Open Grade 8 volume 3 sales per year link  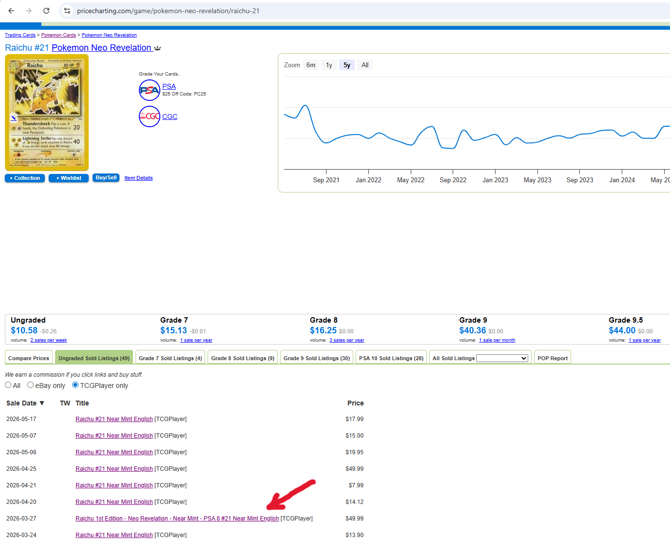pos(347,340)
